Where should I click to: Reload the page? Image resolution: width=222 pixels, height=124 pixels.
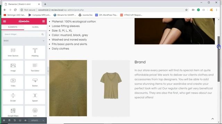point(15,10)
